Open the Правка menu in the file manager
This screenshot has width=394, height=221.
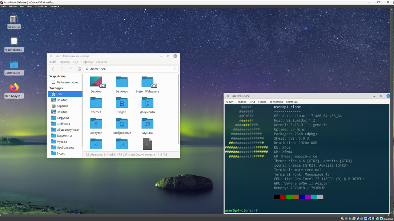tap(65, 62)
